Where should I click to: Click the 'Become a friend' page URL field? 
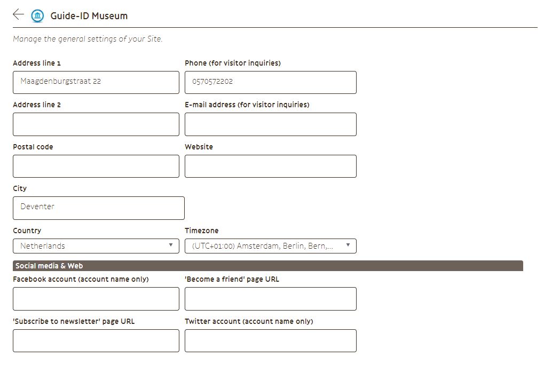271,299
